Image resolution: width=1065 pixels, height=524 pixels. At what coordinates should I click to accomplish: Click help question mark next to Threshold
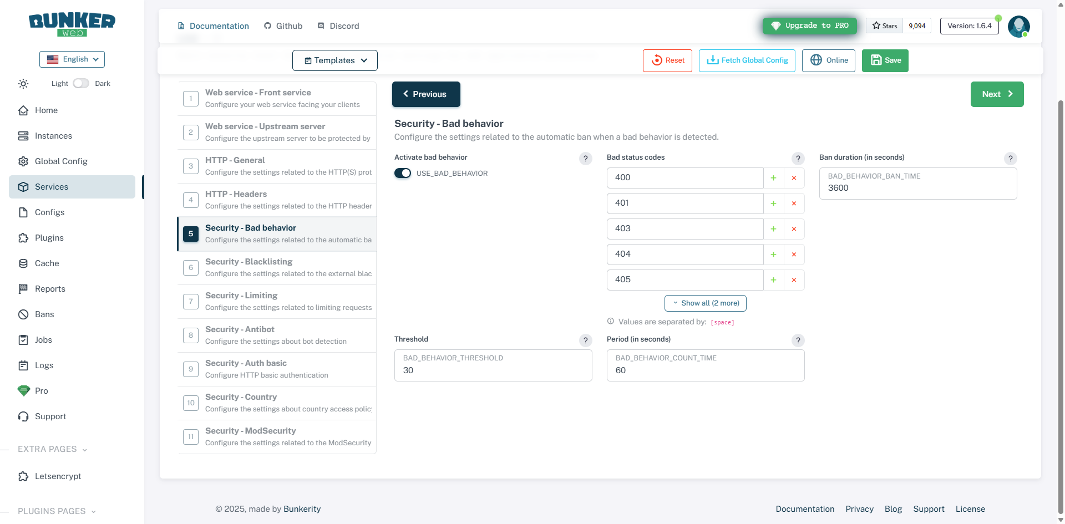tap(585, 340)
